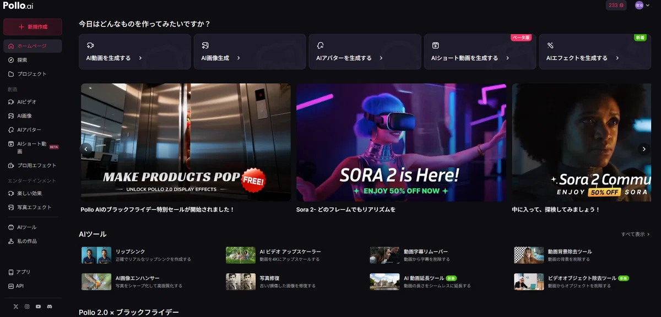Click the AIエフェクトを生成する card
Viewport: 661px width, 317px height.
pyautogui.click(x=595, y=52)
